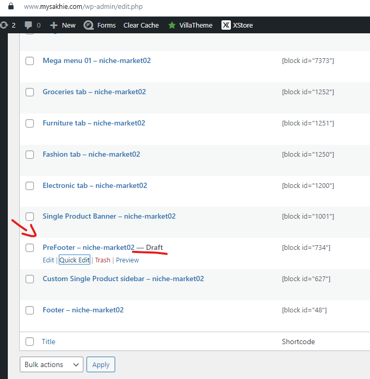Viewport: 370px width, 379px height.
Task: Click the VillaTheme green star icon
Action: point(172,25)
